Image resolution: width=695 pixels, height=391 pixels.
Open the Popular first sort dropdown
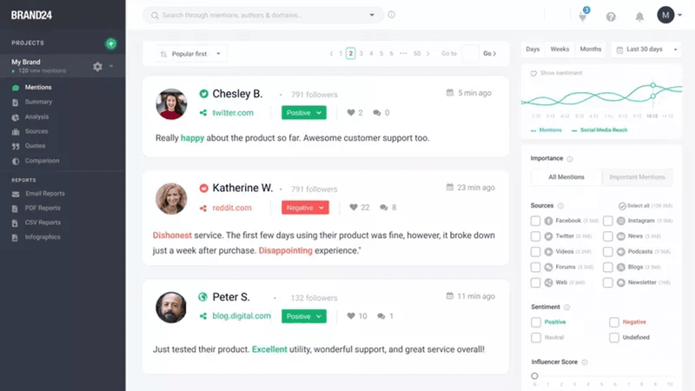[x=191, y=54]
